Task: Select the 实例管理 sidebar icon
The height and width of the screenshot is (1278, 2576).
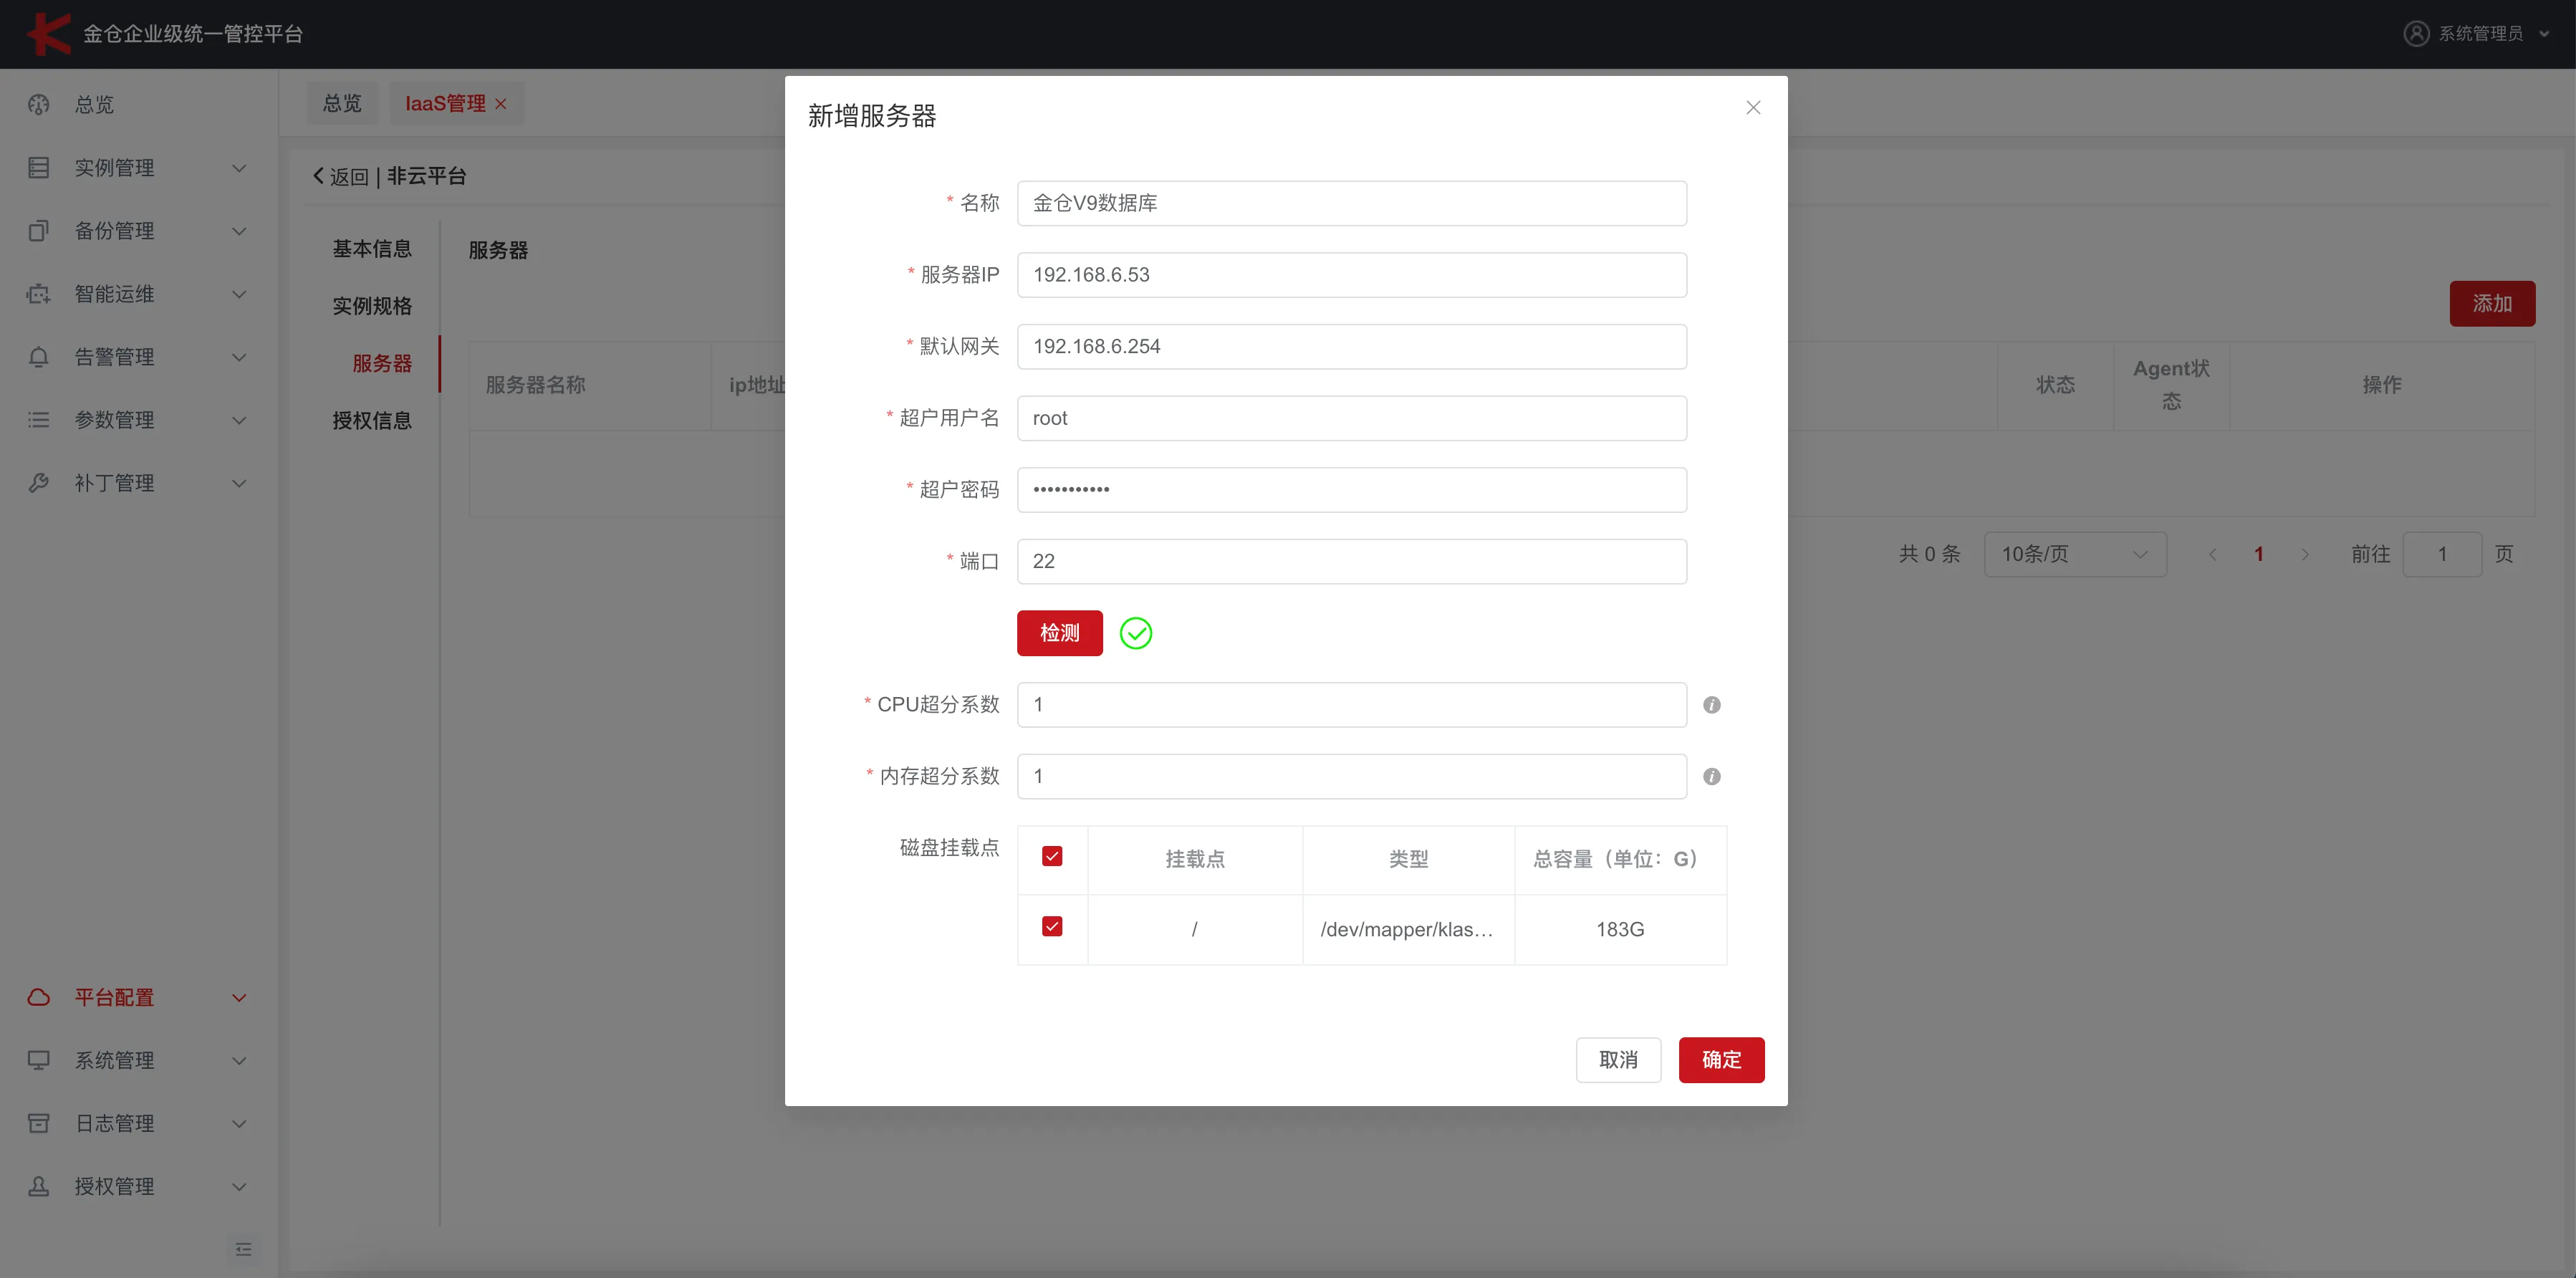Action: 38,167
